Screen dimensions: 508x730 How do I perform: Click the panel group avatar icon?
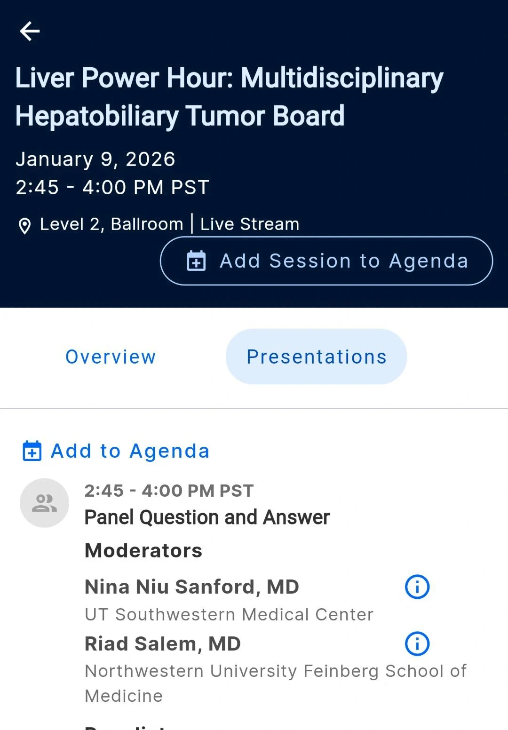(x=44, y=503)
